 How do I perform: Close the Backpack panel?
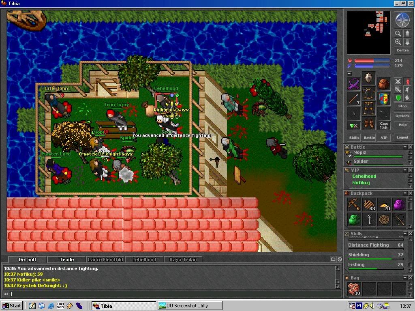(410, 193)
